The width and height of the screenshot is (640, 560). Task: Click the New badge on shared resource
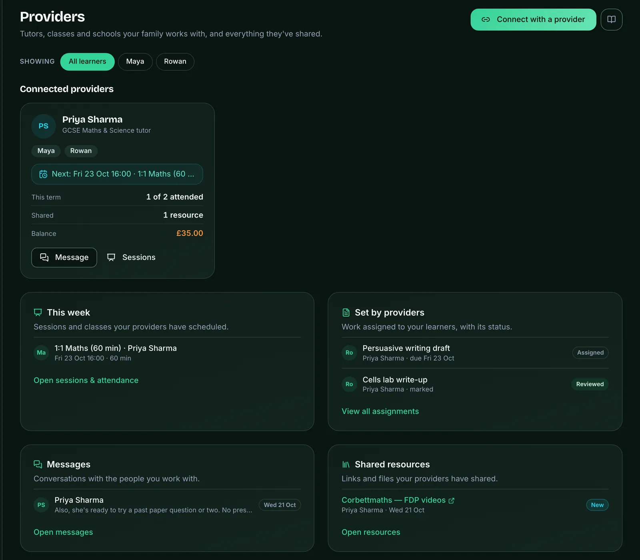(597, 505)
